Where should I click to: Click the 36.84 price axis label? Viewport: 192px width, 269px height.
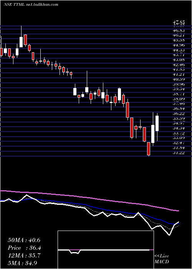(179, 108)
